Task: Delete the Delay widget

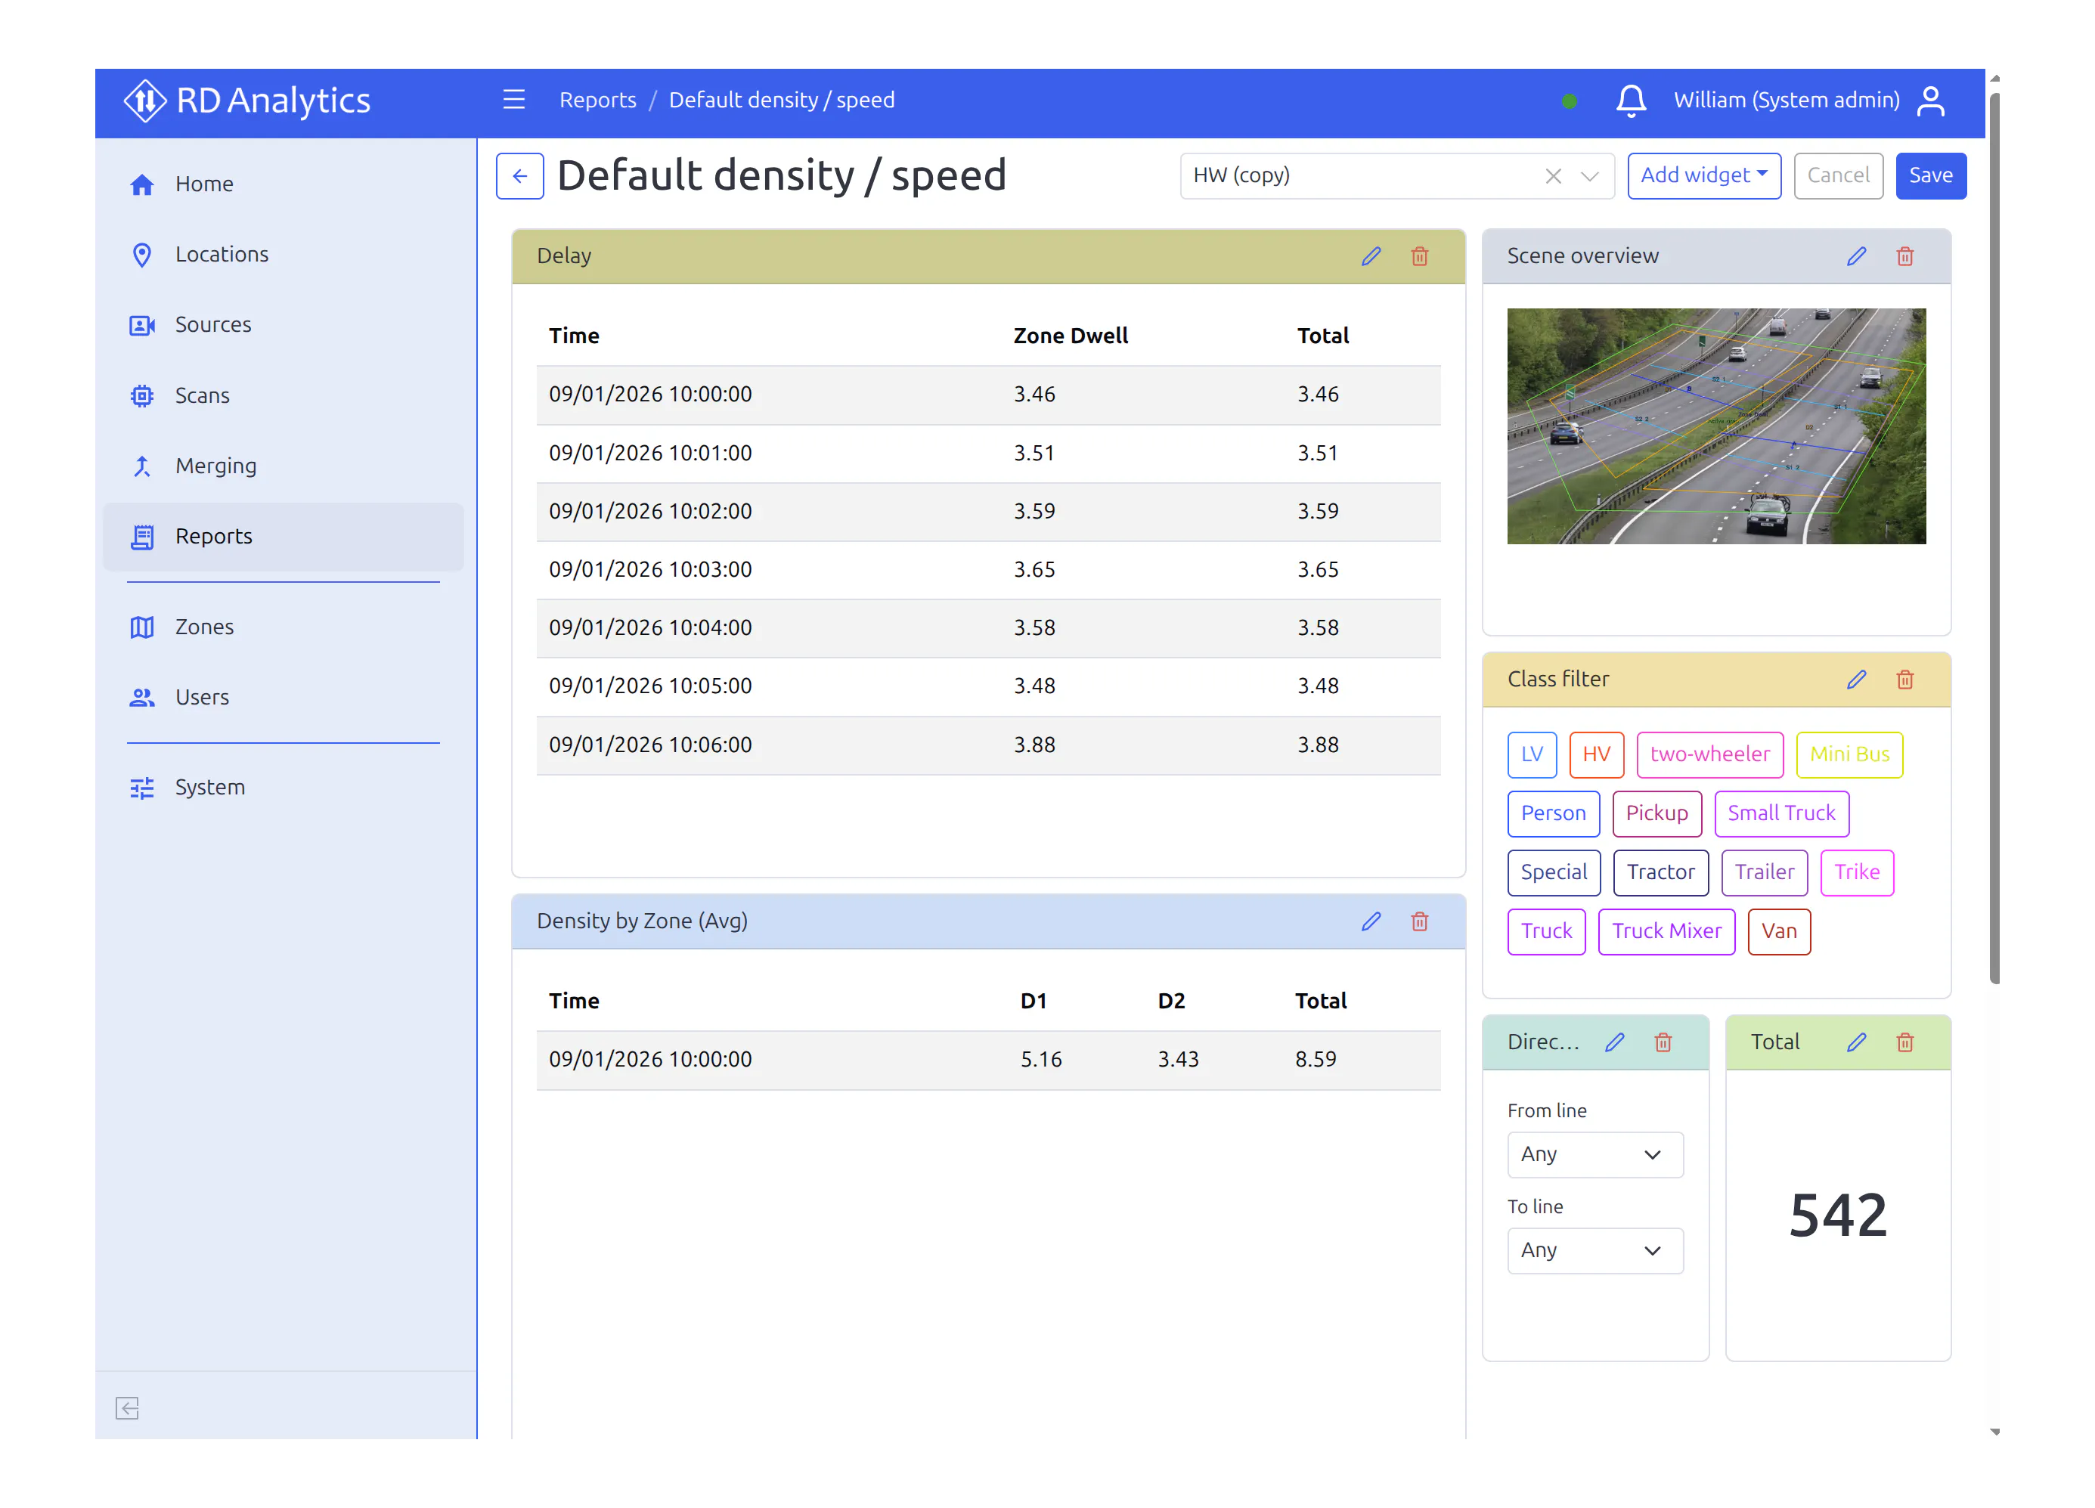Action: pyautogui.click(x=1420, y=257)
